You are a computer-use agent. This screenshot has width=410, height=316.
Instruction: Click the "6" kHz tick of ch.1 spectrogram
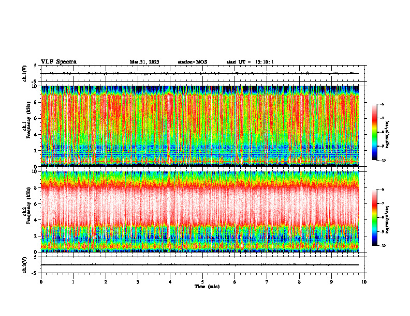pyautogui.click(x=36, y=118)
